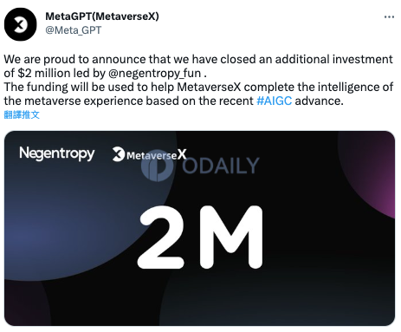Click the @negentropy_fun mention

click(154, 73)
